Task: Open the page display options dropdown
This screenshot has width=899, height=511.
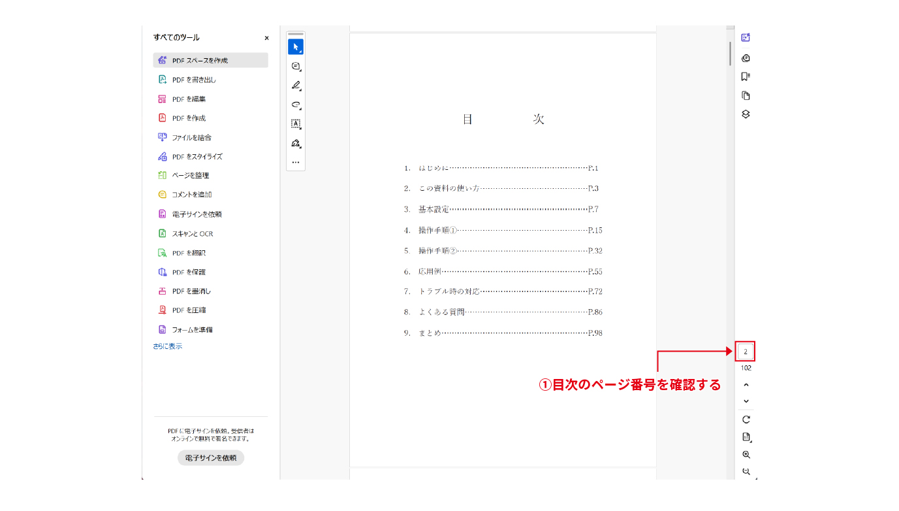Action: [x=745, y=437]
